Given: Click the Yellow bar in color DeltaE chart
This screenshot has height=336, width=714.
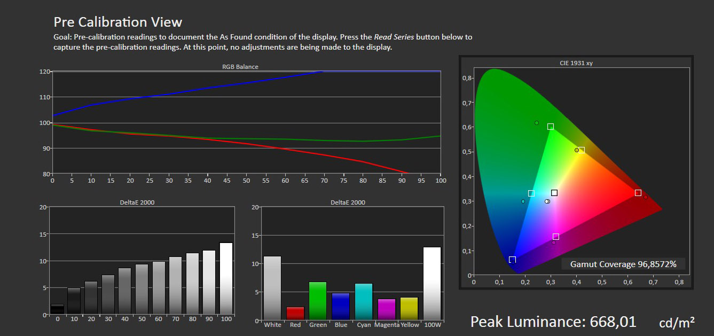Looking at the screenshot, I should click(409, 308).
